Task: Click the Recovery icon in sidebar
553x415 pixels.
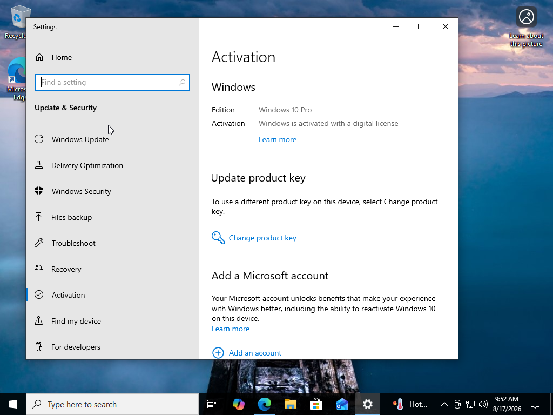Action: tap(39, 269)
